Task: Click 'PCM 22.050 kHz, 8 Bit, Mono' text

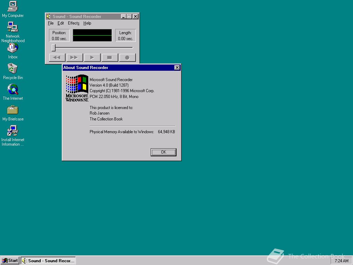Action: pyautogui.click(x=114, y=97)
